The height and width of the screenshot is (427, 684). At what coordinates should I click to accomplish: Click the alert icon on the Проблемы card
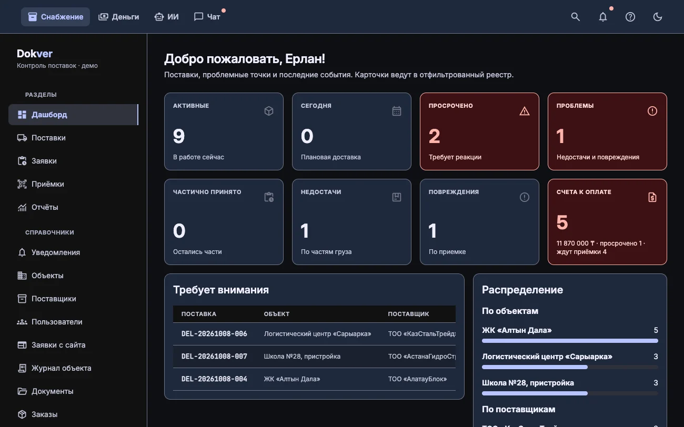coord(652,111)
